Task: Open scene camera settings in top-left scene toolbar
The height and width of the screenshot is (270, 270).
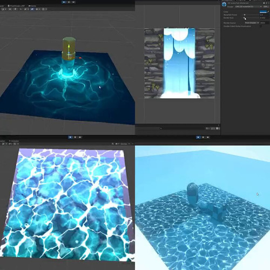Action: point(38,9)
